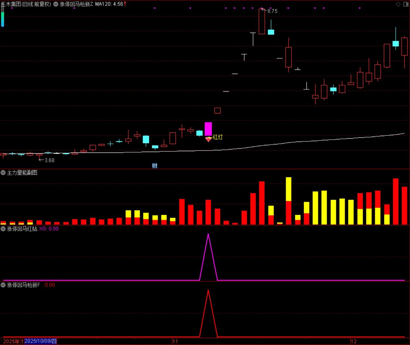Select the 涨停回马枪新F indicator title

click(x=23, y=285)
